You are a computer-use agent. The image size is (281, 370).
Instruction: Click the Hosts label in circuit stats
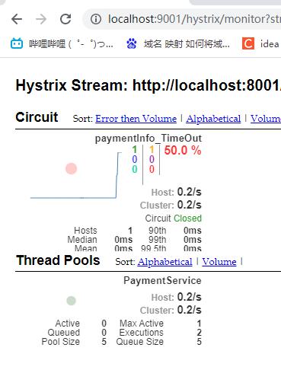point(85,231)
